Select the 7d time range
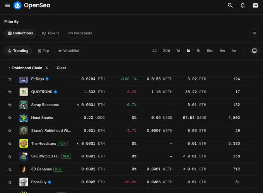Screen dimensions: 263x193 (178, 51)
